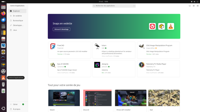
Task: Click the Découvrir davantage button
Action: coord(61,29)
